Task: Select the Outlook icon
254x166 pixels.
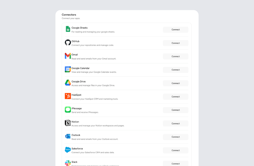Action: 68,137
